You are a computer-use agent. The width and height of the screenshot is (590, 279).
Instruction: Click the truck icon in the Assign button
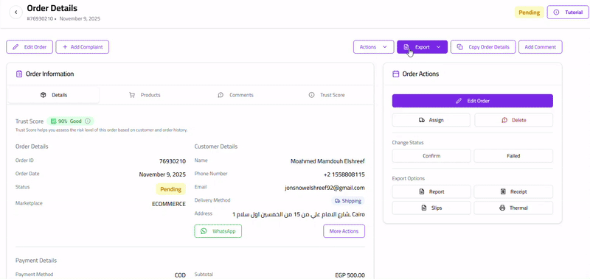tap(421, 120)
